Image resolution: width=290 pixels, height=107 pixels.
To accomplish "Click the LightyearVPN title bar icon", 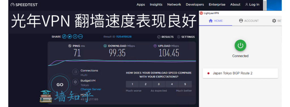I will click(x=201, y=13).
